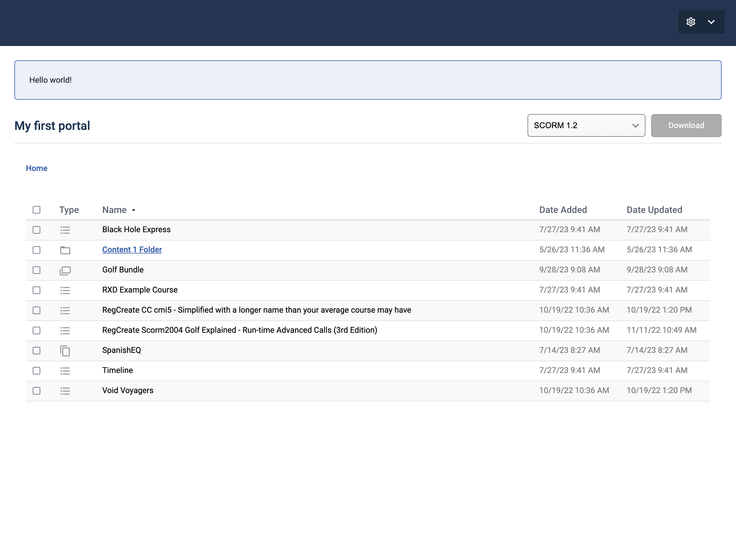Expand the header chevron menu next to the gear

pyautogui.click(x=711, y=22)
